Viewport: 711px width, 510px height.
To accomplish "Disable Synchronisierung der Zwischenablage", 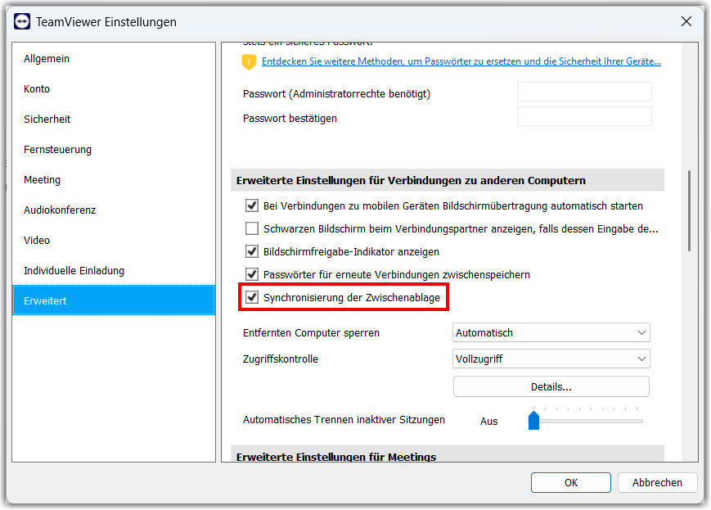I will (x=252, y=297).
